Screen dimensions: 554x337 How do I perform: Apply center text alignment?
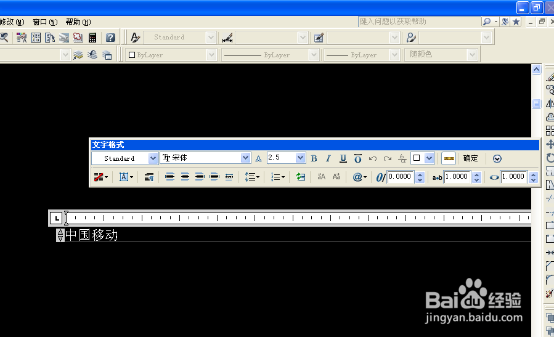click(185, 177)
